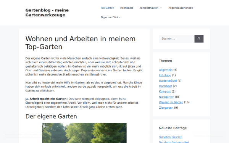Click the 'Neueste Beiträge' heading

coord(173,128)
